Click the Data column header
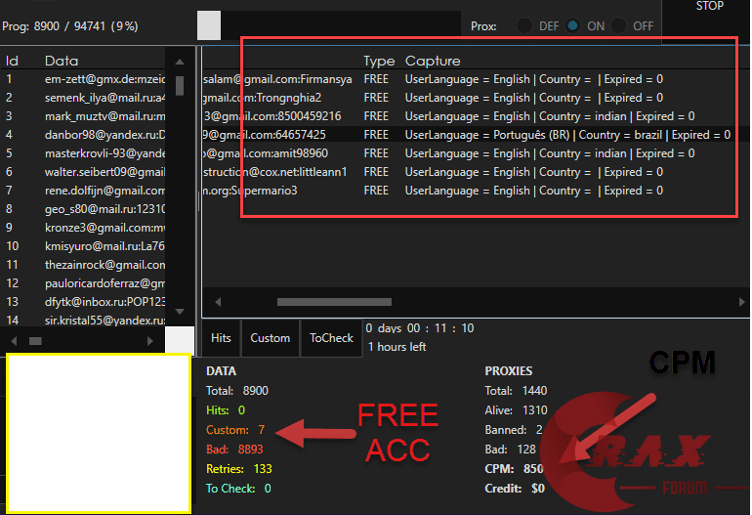 click(x=62, y=61)
